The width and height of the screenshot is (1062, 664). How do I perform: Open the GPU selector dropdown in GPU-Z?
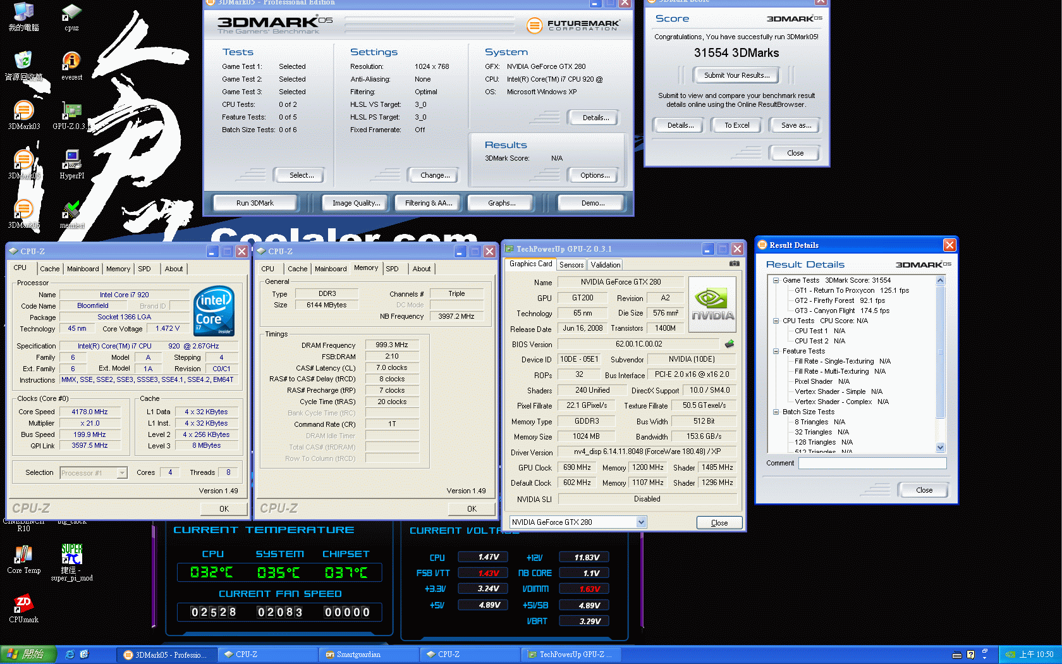click(641, 522)
